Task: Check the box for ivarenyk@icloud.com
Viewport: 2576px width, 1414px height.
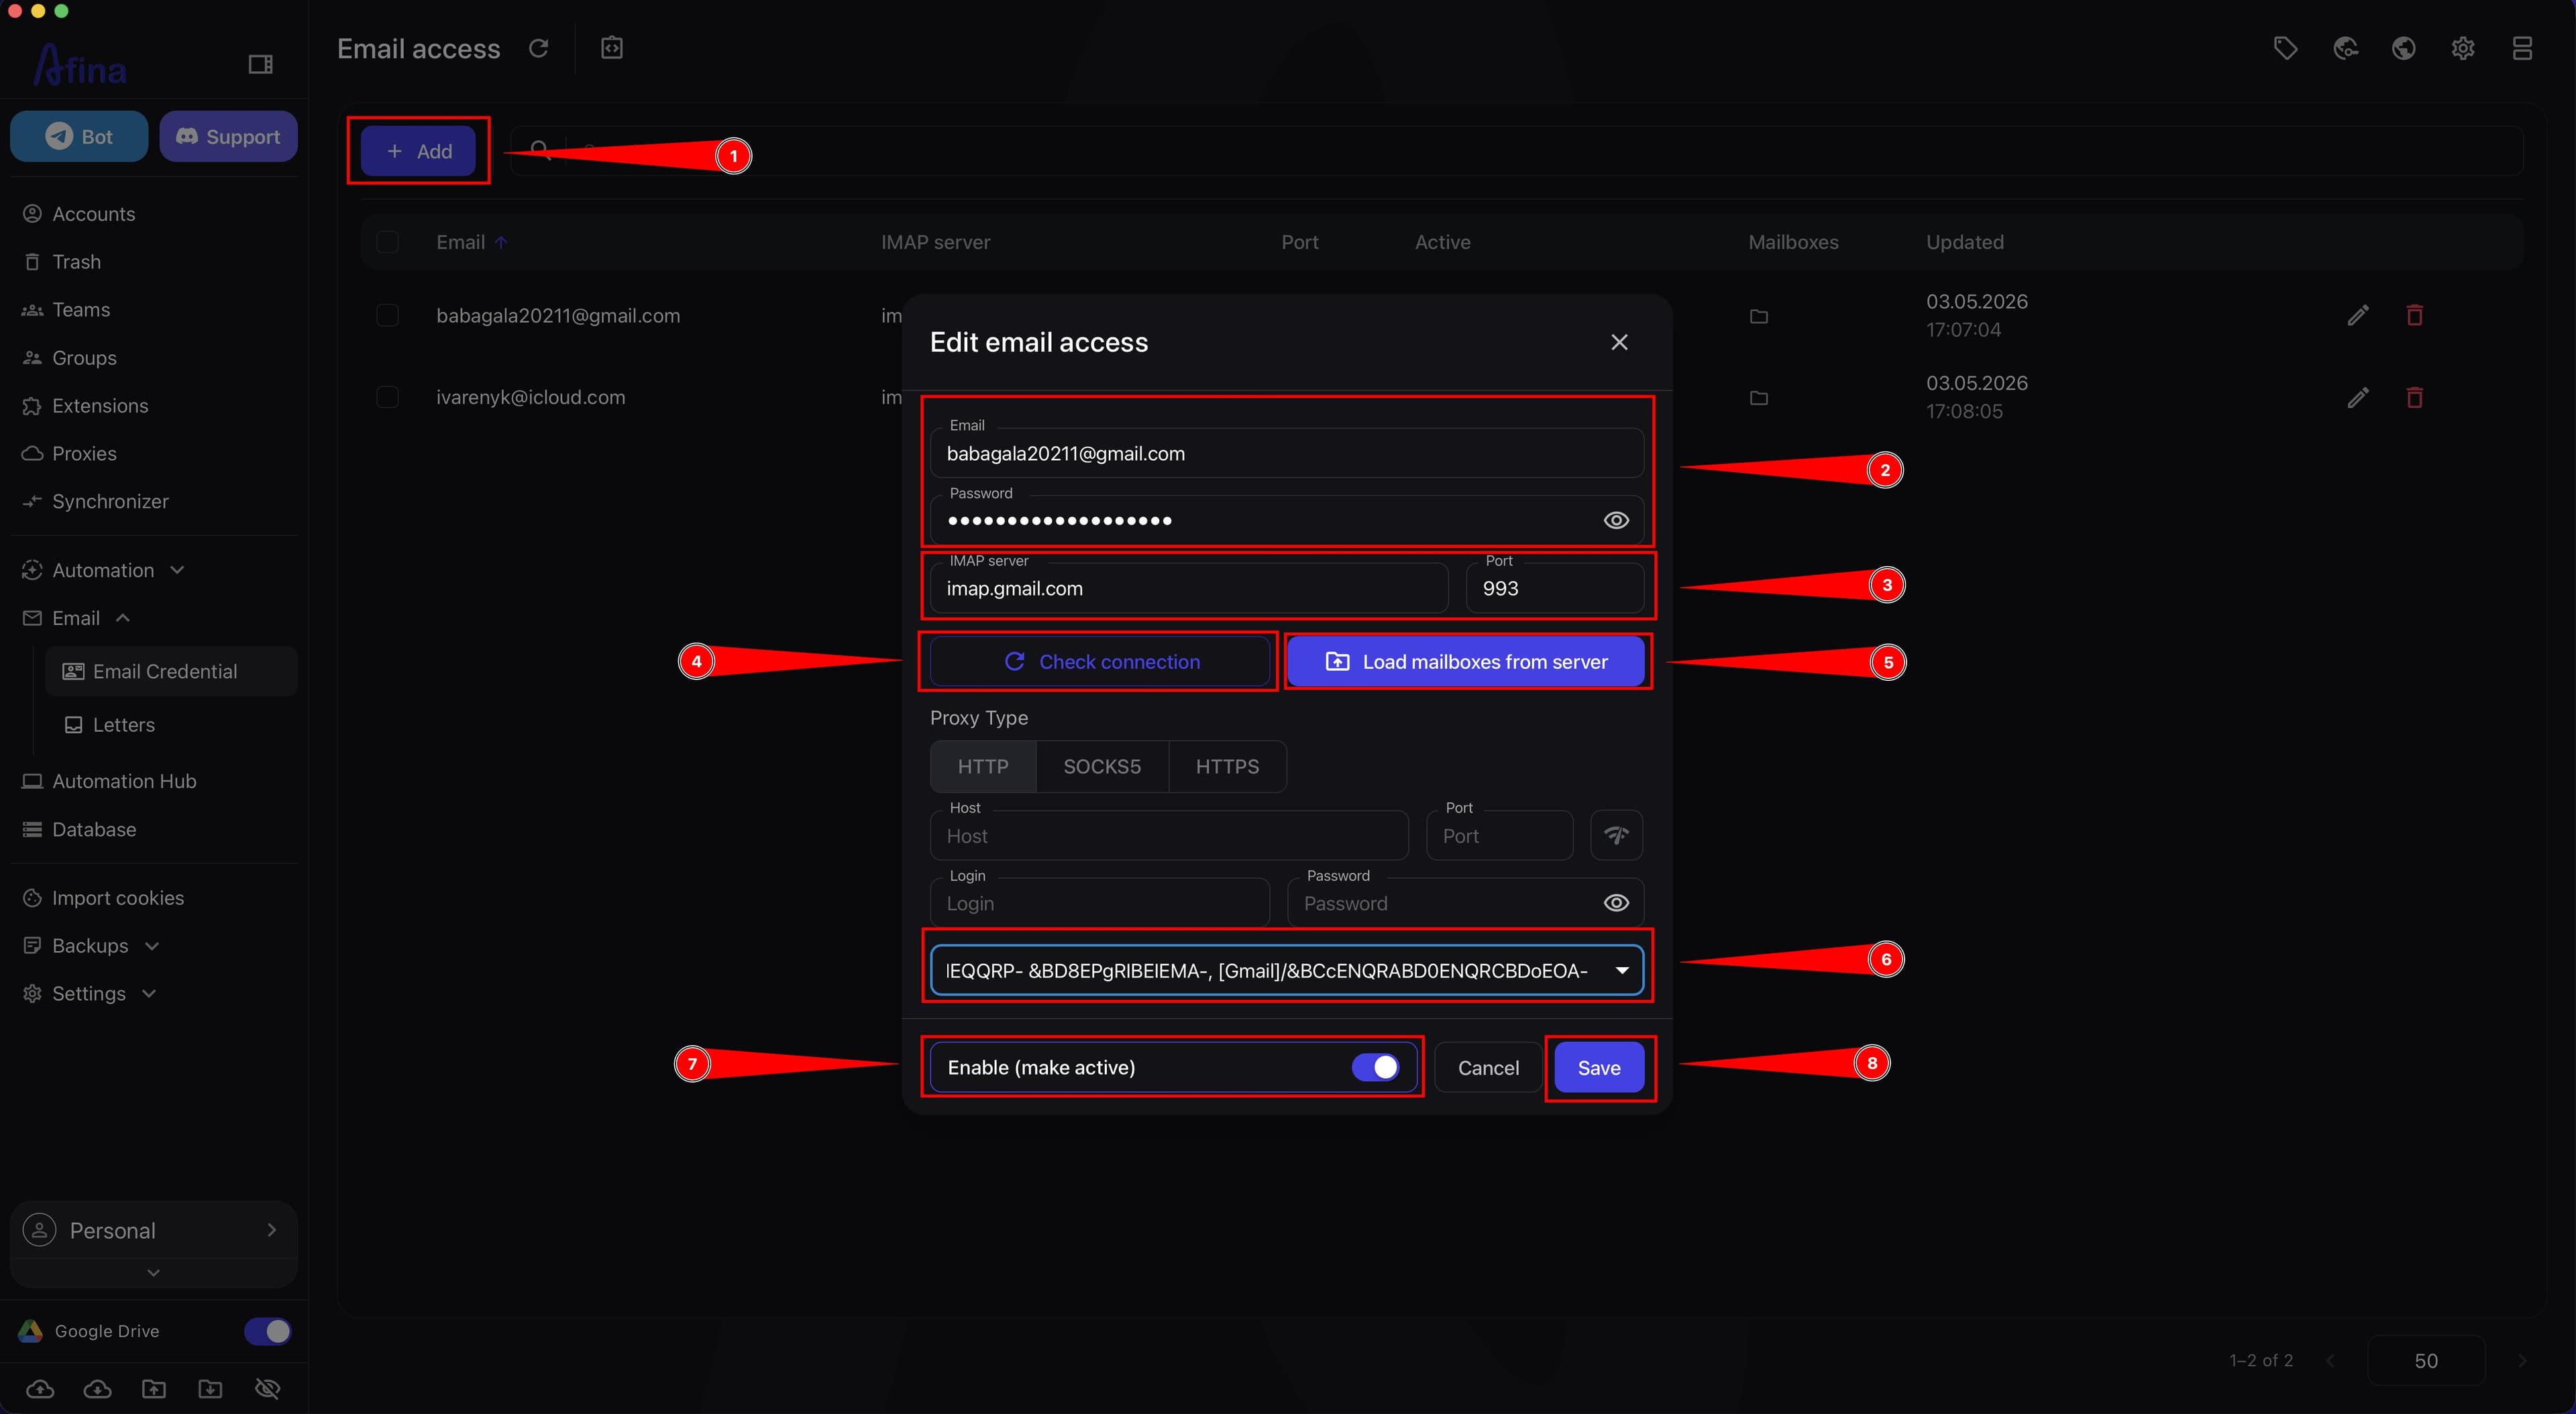Action: (x=387, y=397)
